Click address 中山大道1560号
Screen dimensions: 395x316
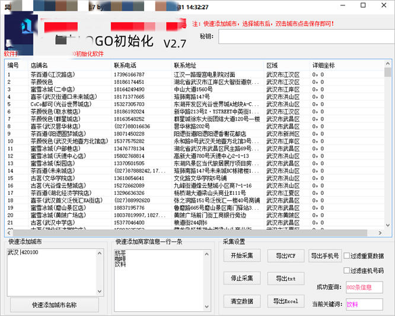click(x=193, y=90)
